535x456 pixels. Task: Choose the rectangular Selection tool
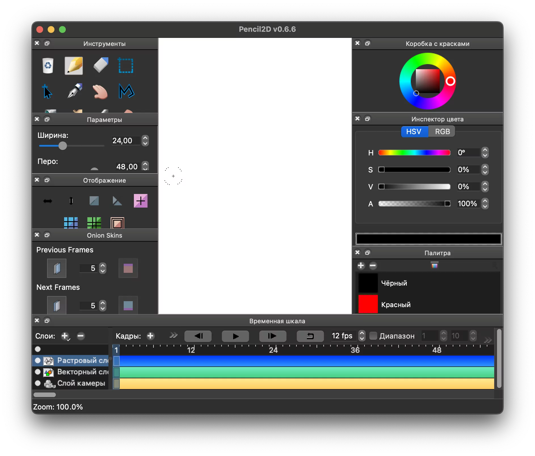126,66
